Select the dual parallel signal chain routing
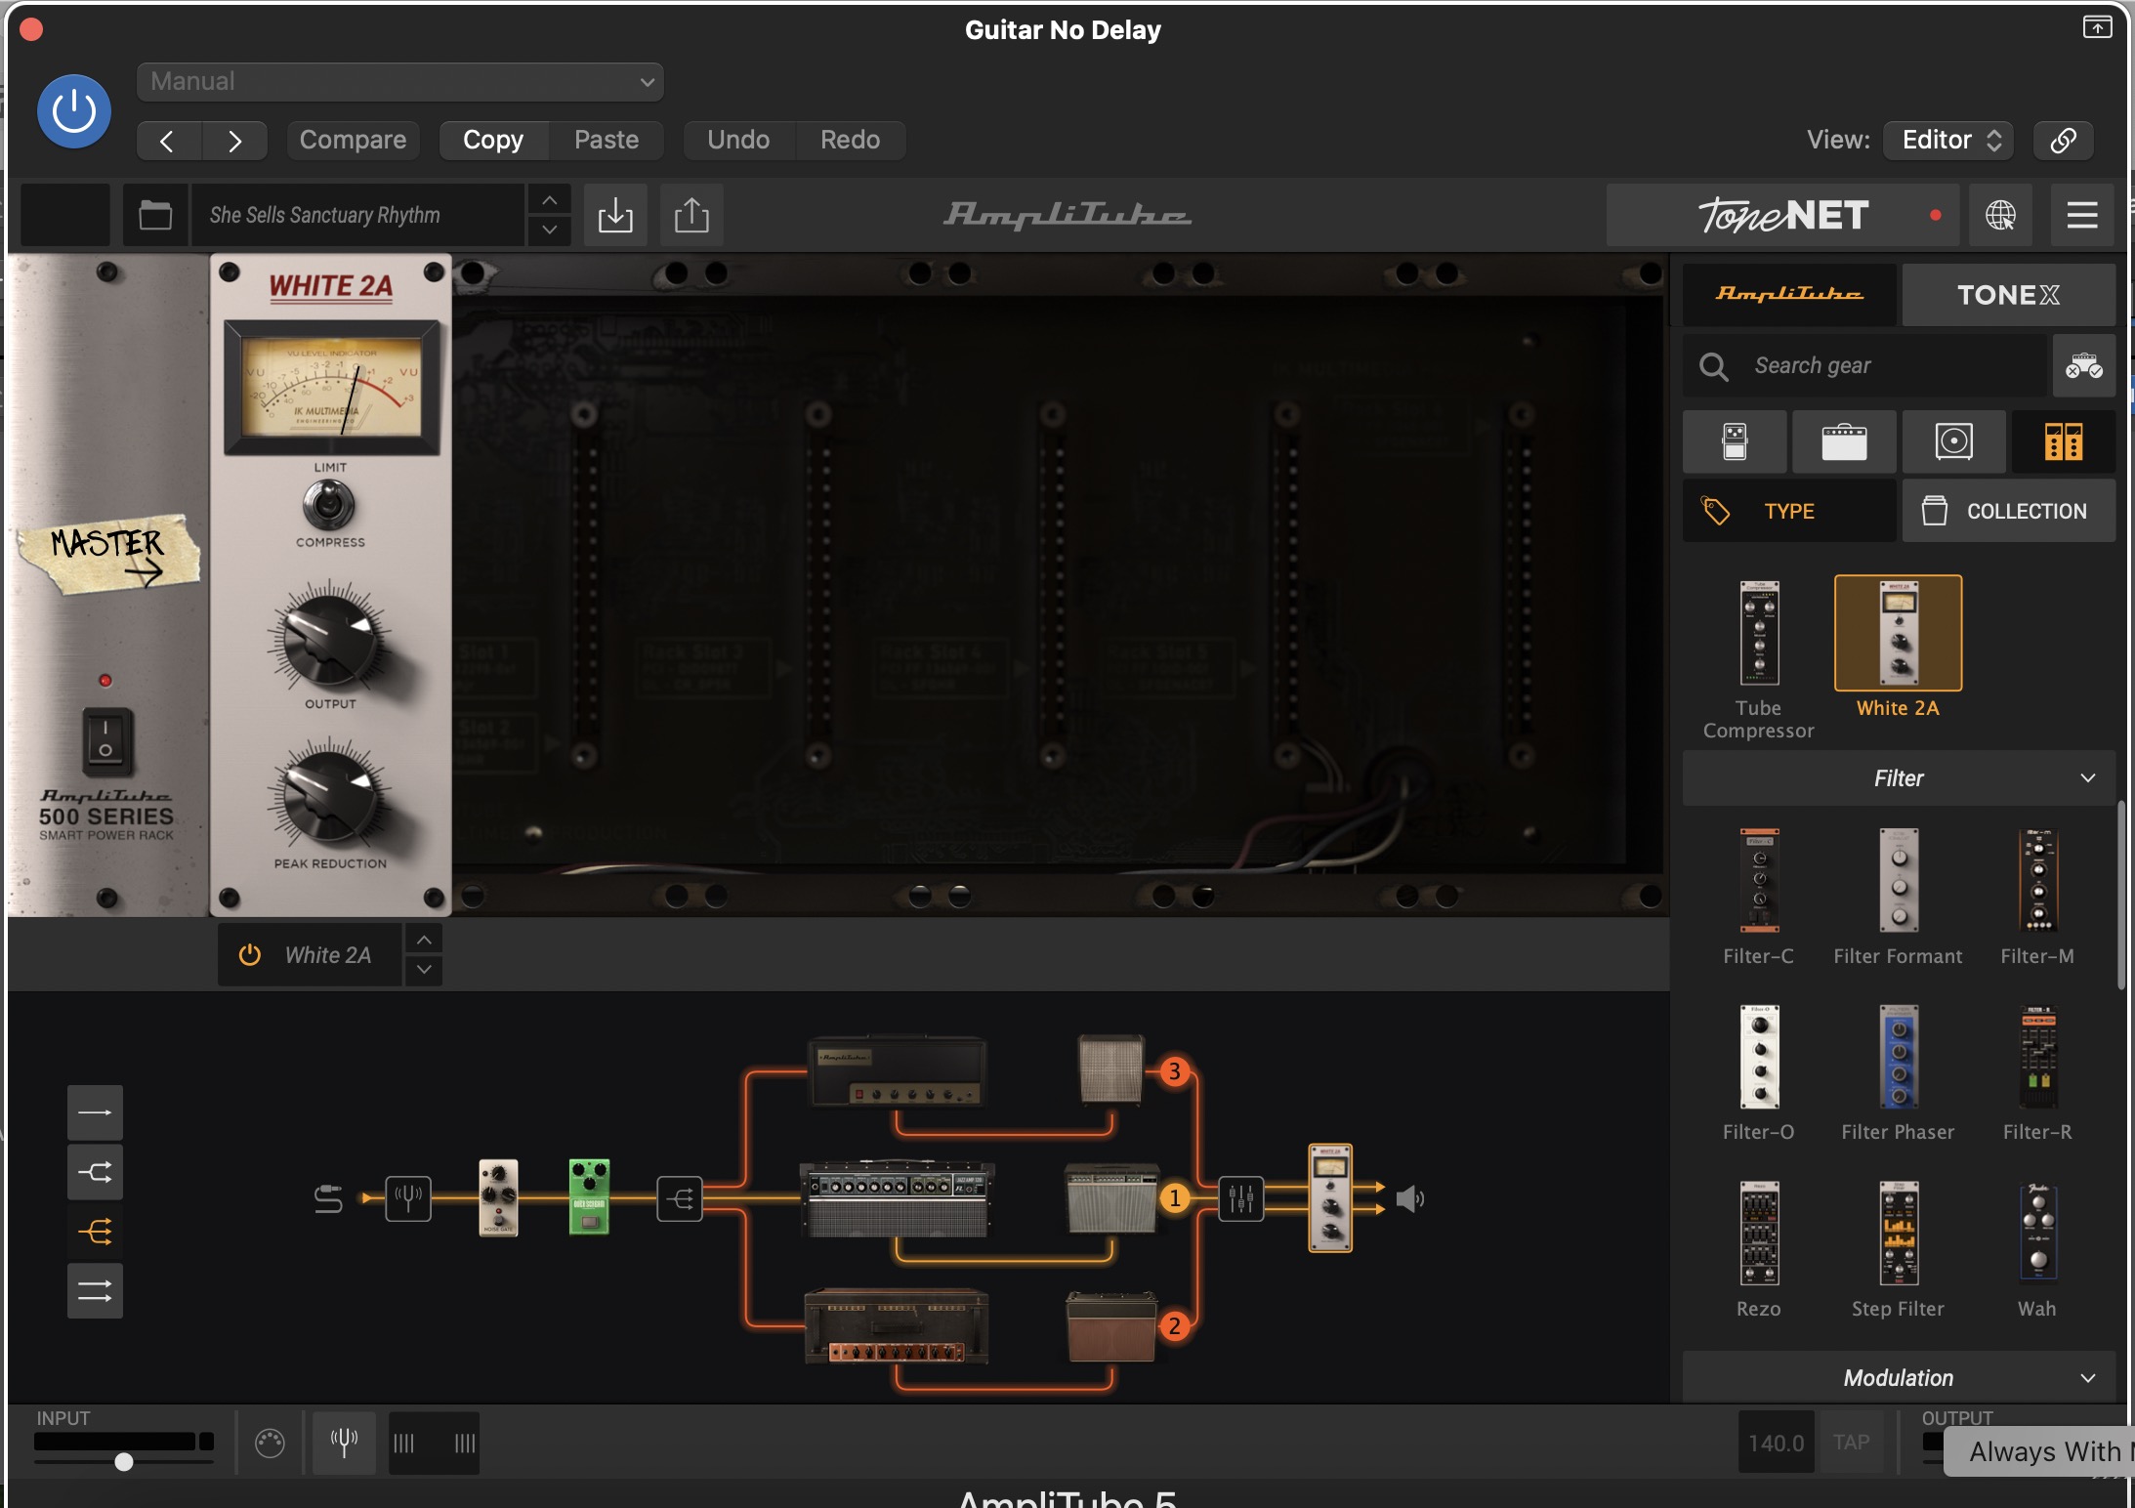2135x1508 pixels. (95, 1291)
